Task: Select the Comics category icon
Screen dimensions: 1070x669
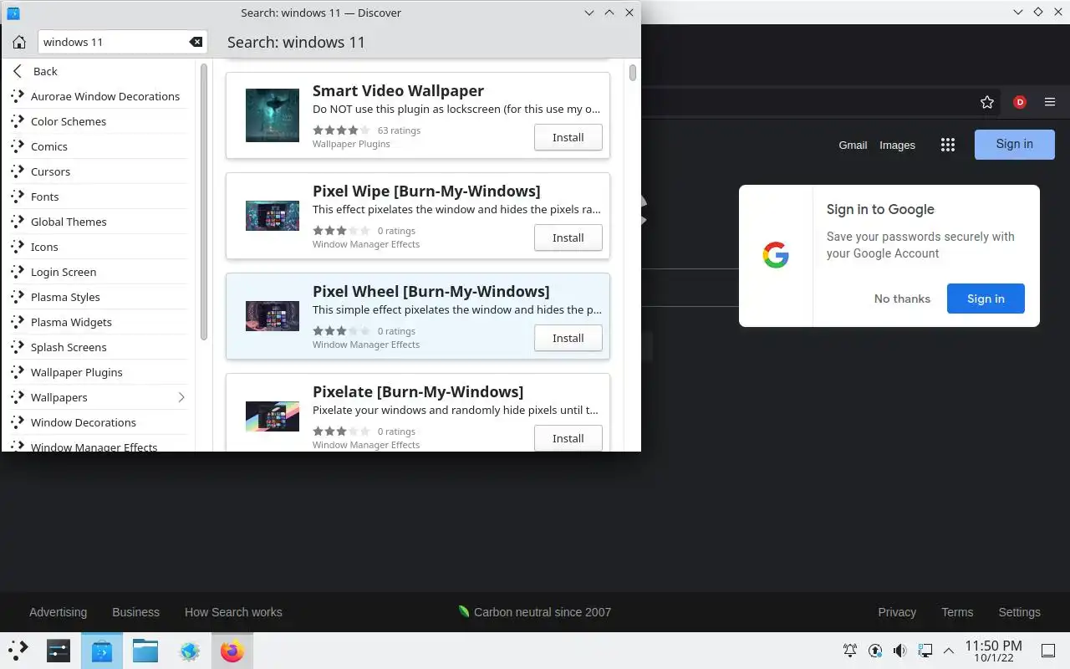Action: click(18, 146)
